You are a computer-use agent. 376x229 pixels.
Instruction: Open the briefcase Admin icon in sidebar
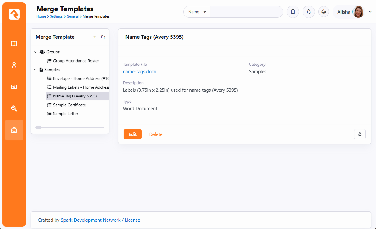point(14,130)
